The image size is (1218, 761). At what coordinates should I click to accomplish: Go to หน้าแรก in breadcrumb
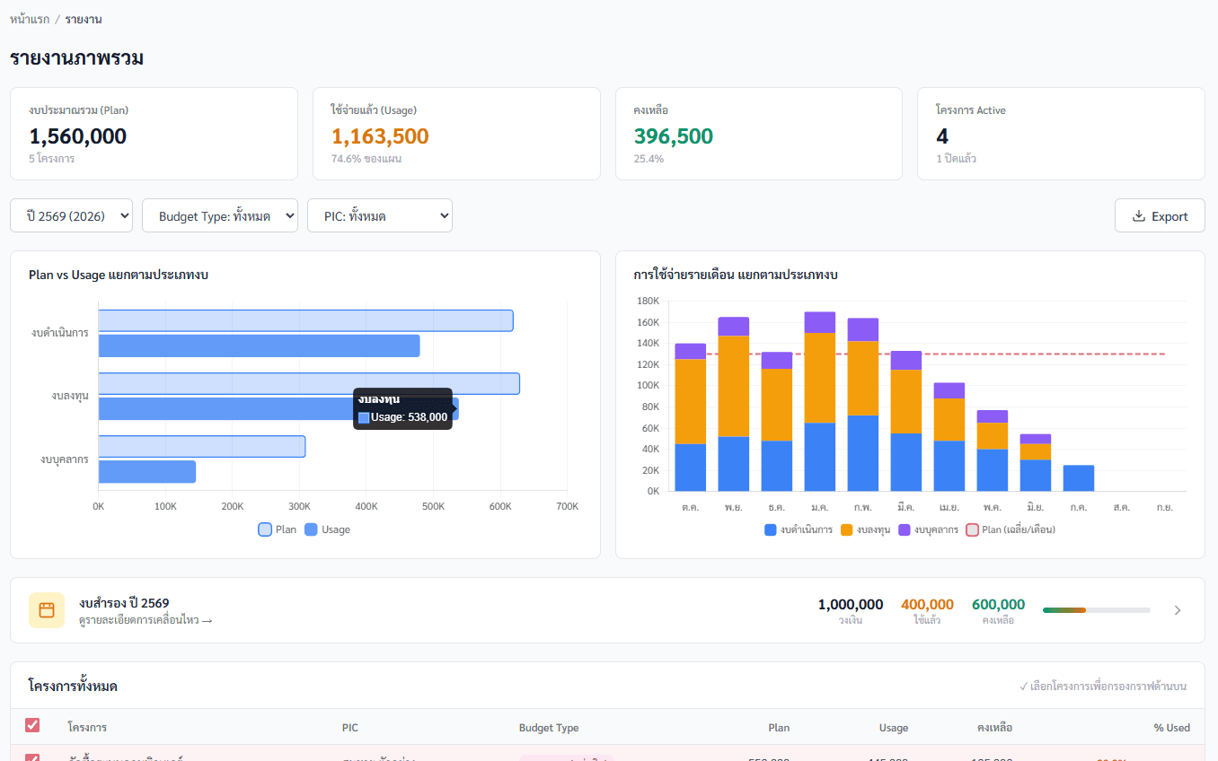pos(30,19)
